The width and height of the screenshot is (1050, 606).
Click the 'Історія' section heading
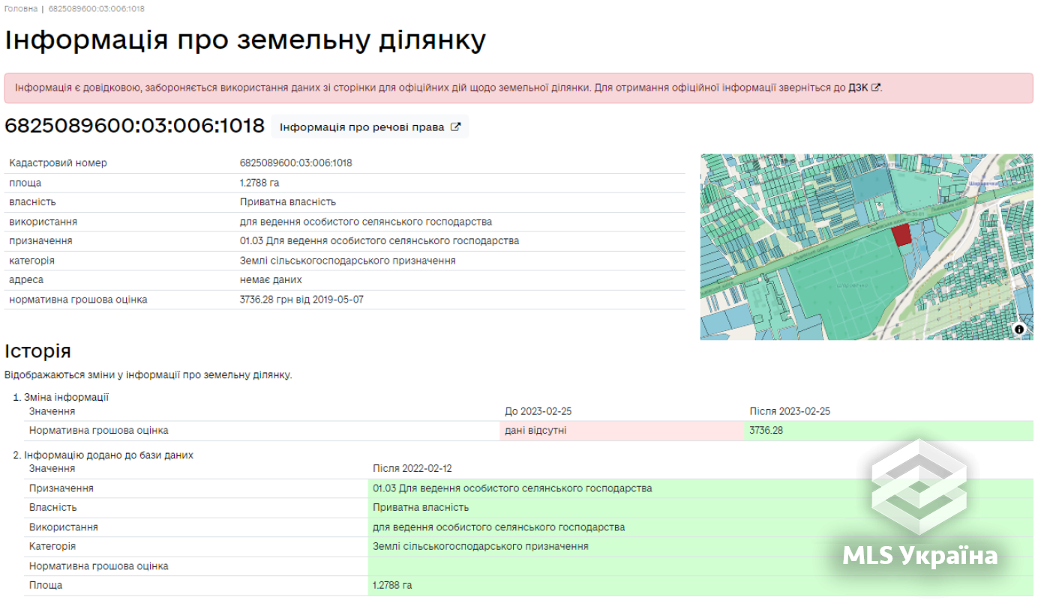point(37,351)
